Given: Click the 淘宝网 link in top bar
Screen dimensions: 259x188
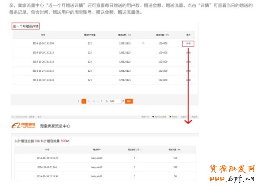Looking at the screenshot, I should pyautogui.click(x=194, y=116).
